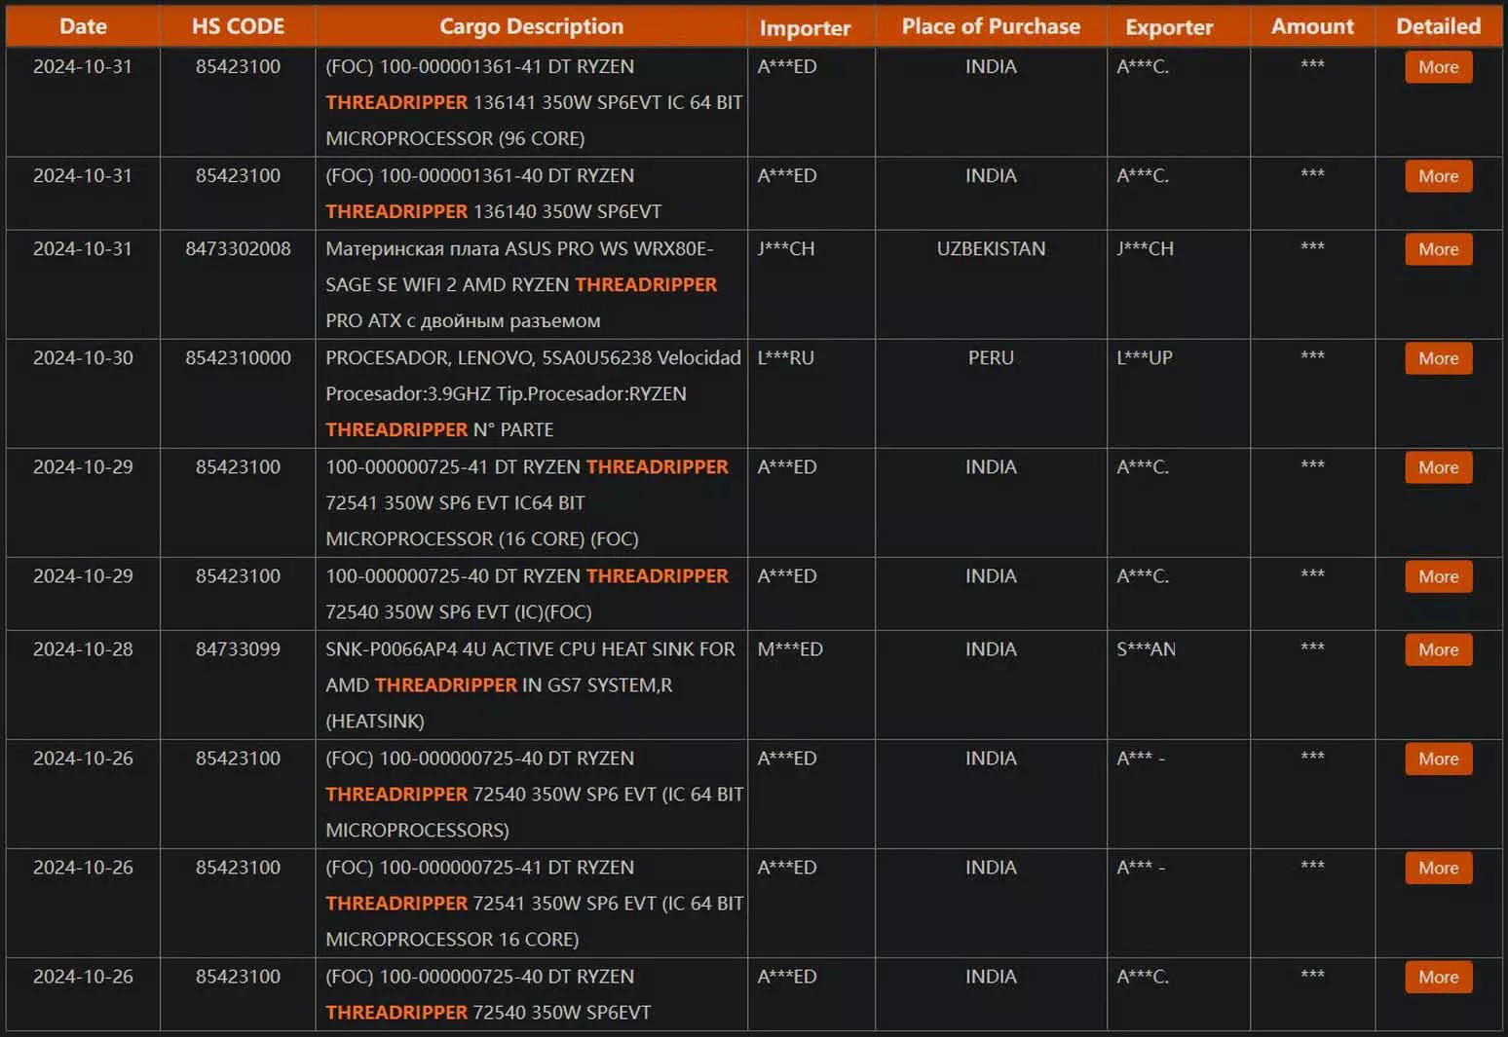Click the Place of Purchase header

click(991, 26)
